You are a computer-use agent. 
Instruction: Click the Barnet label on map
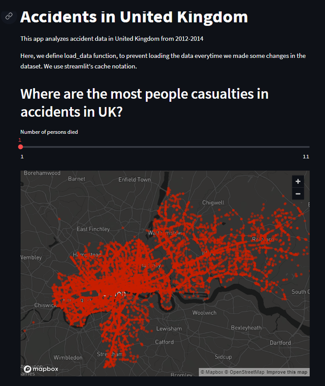[x=77, y=179]
